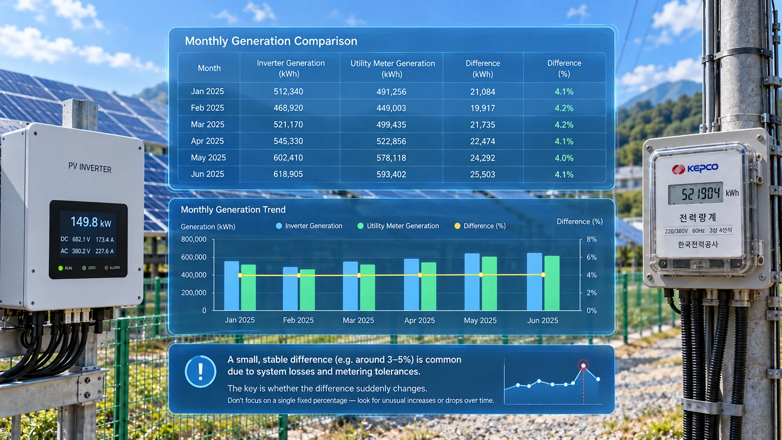Select the May 2025 table row label
Screen dimensions: 782x440
(x=208, y=158)
